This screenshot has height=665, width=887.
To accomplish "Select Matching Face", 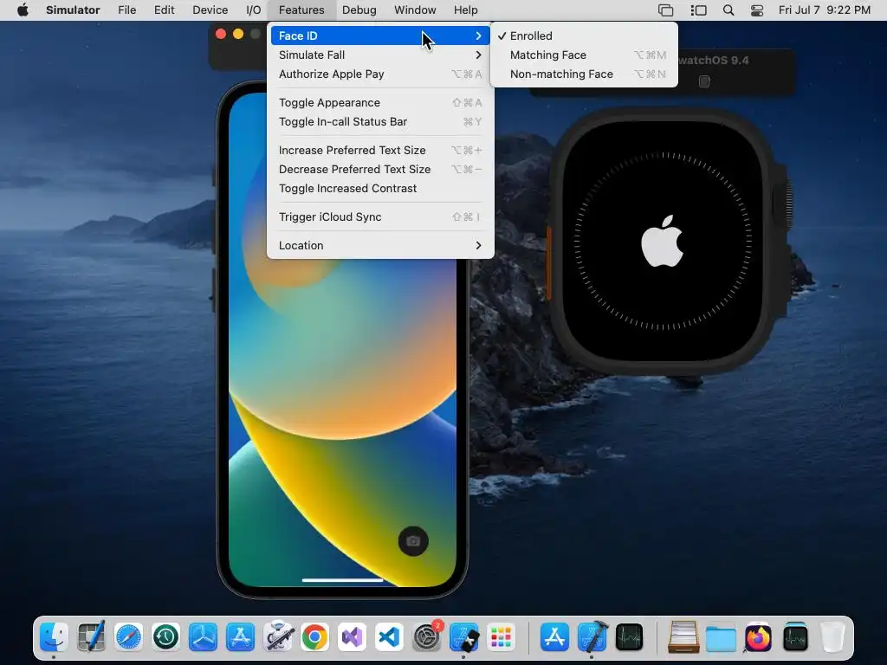I will 584,55.
